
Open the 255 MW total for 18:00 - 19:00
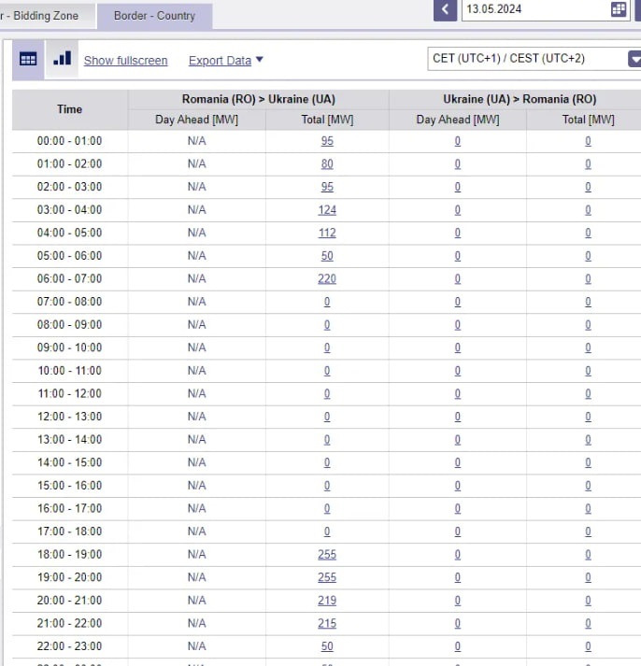click(x=327, y=555)
